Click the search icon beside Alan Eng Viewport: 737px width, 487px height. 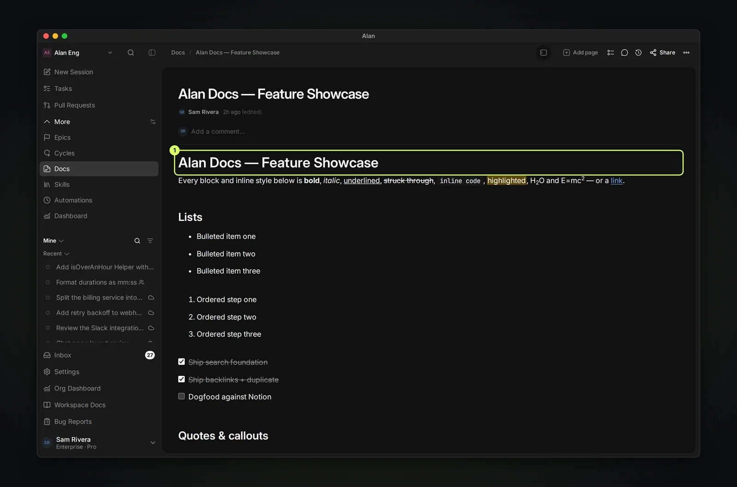(x=131, y=53)
